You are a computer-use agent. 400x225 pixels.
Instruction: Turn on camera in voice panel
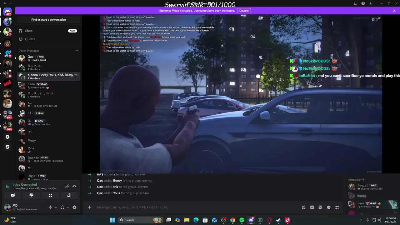pos(12,195)
